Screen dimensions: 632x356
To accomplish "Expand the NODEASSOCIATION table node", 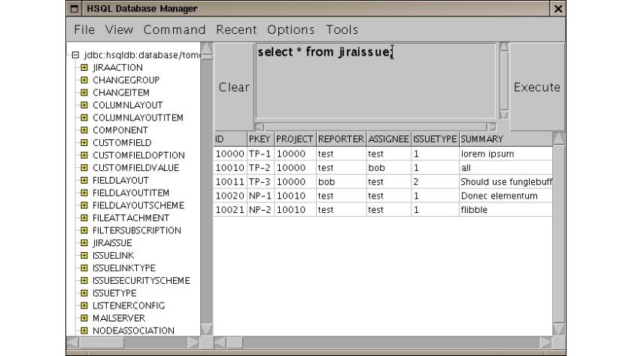I will click(x=84, y=330).
